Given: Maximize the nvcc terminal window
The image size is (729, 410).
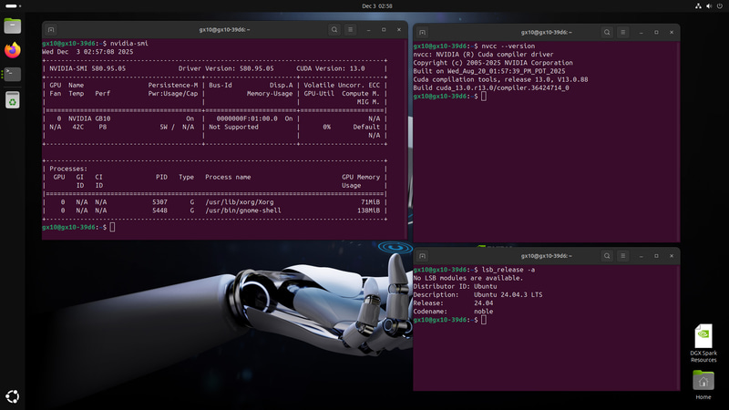Looking at the screenshot, I should click(x=656, y=33).
